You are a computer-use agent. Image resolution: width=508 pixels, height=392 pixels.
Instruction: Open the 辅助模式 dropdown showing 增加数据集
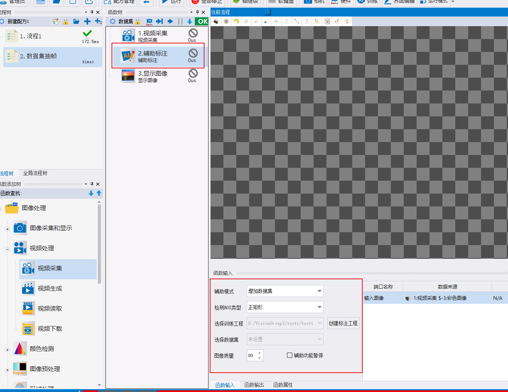tap(285, 291)
